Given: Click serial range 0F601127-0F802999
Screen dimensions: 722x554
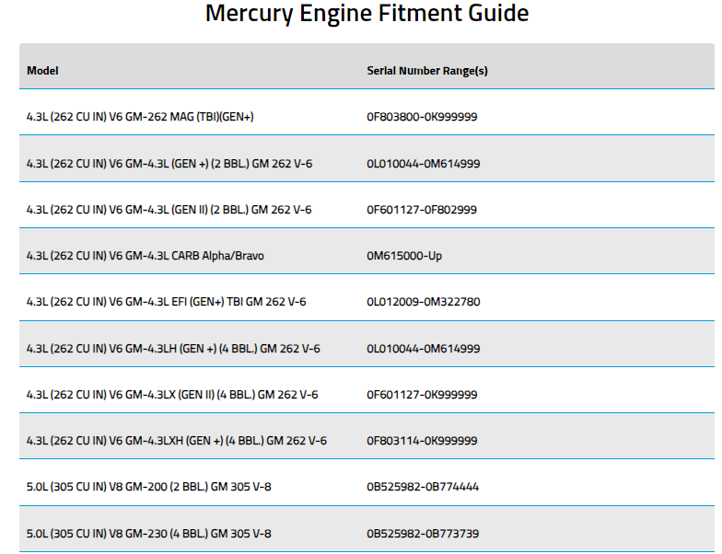Looking at the screenshot, I should coord(422,210).
